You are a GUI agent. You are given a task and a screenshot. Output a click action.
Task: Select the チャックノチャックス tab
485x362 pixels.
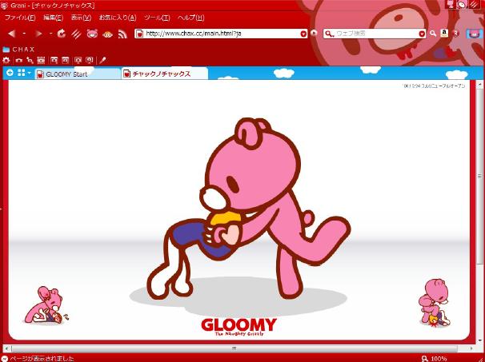pos(165,74)
